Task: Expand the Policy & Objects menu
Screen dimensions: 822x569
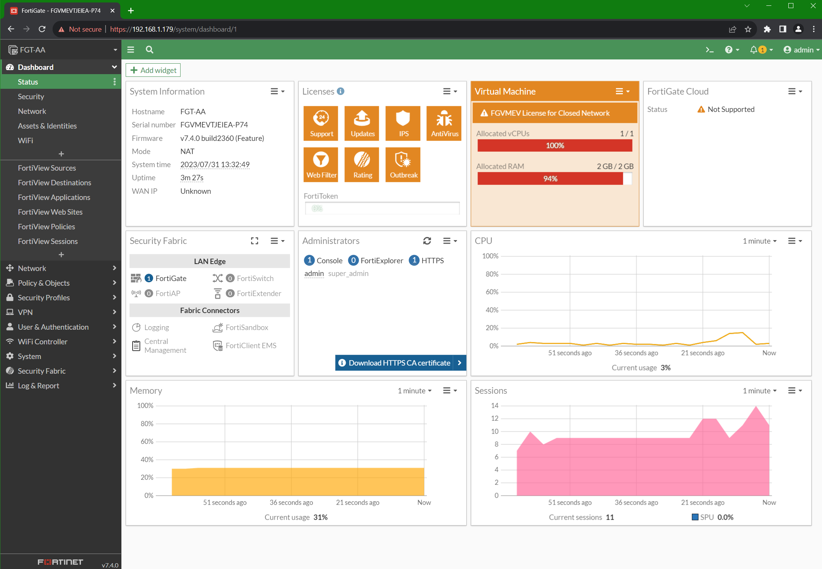Action: pyautogui.click(x=61, y=283)
